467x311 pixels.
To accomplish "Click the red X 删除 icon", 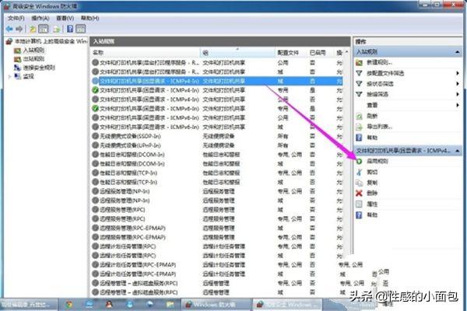I will pyautogui.click(x=359, y=193).
